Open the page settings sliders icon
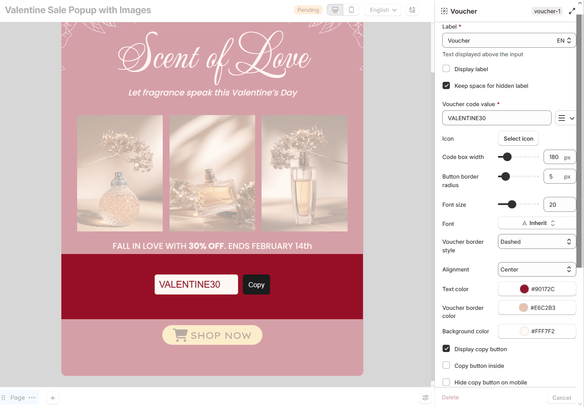 tap(426, 398)
